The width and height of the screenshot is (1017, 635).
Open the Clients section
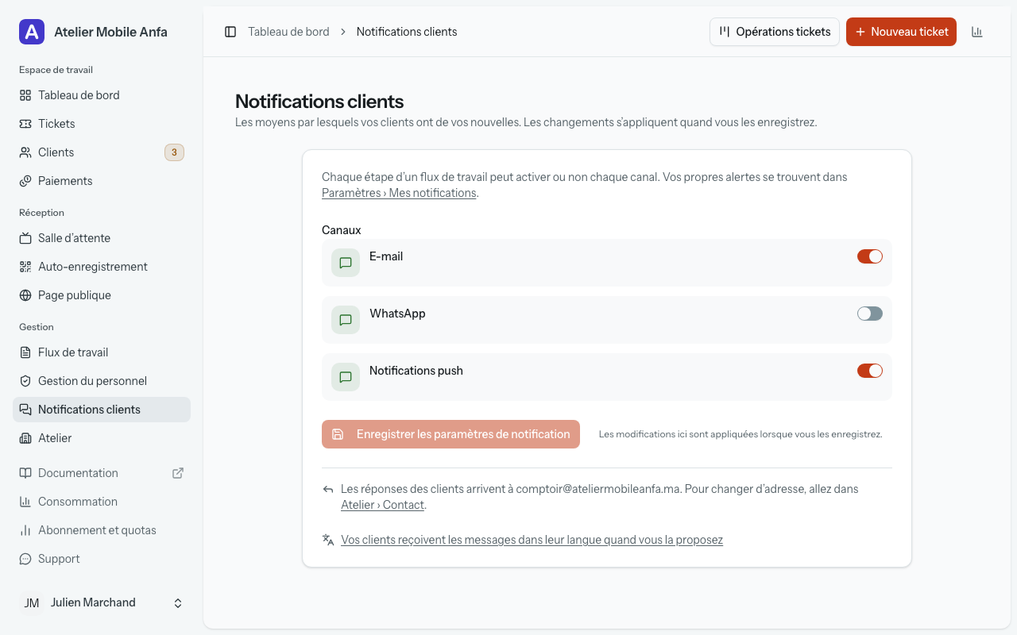pyautogui.click(x=102, y=152)
